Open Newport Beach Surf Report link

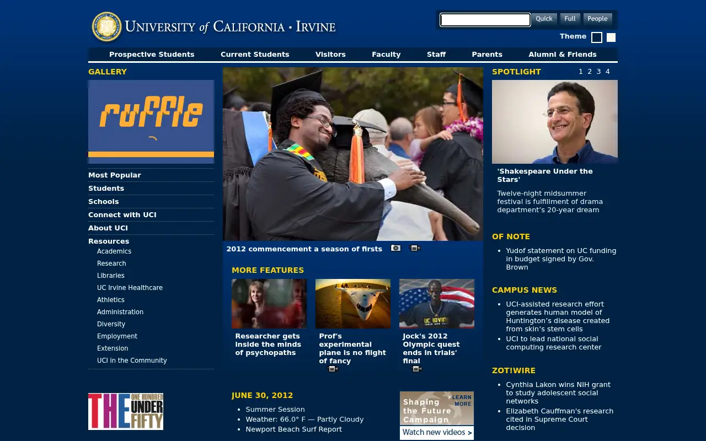pos(294,429)
